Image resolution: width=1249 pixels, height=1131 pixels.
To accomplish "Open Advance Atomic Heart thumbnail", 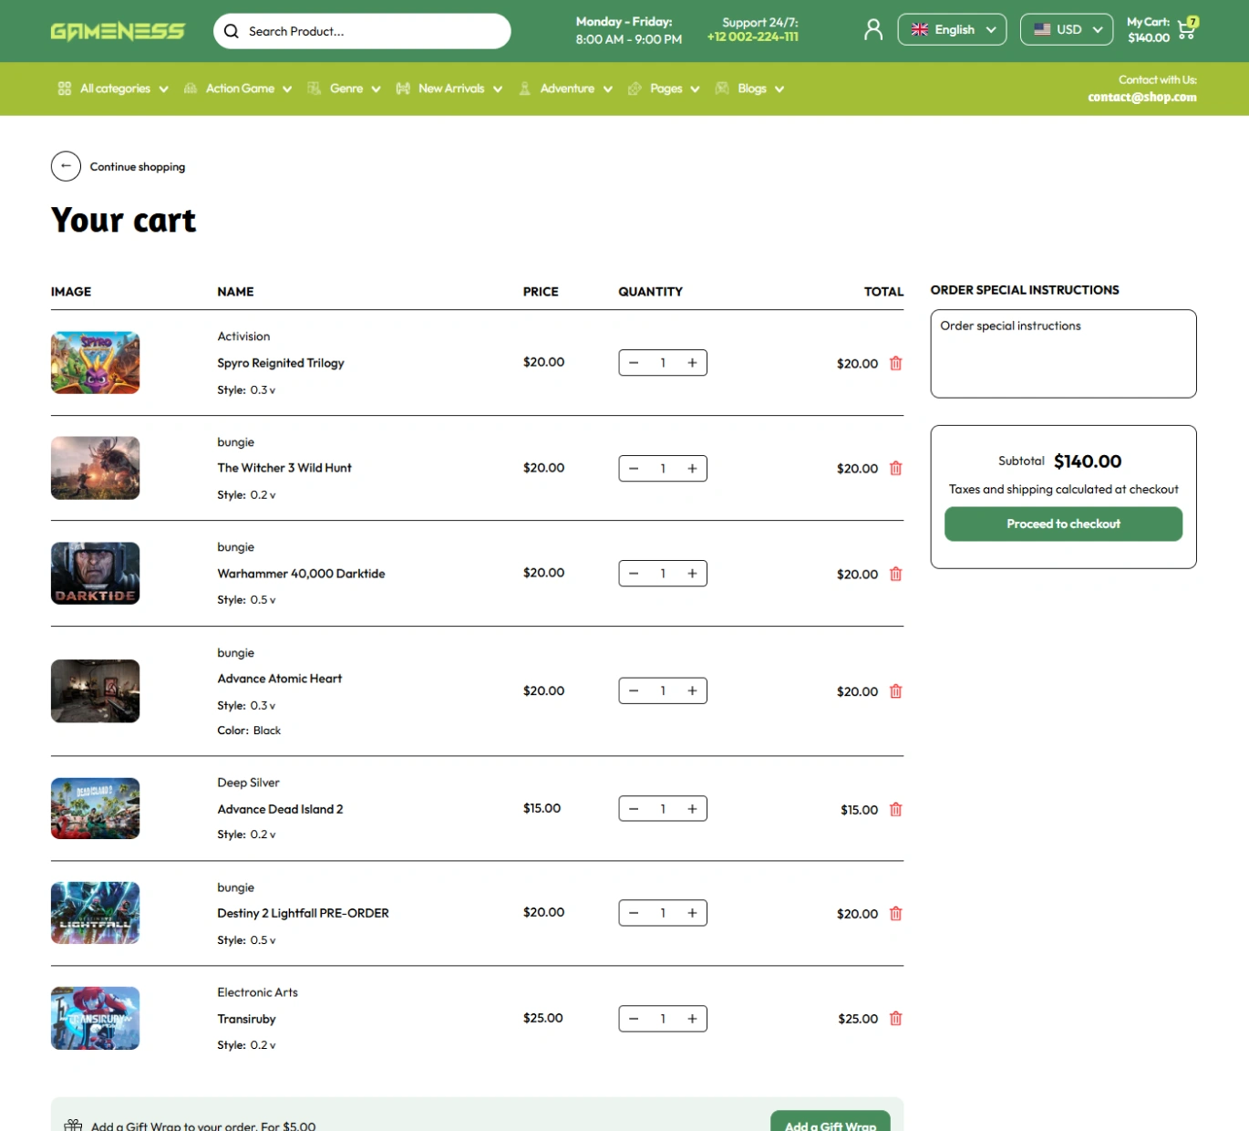I will click(x=96, y=691).
